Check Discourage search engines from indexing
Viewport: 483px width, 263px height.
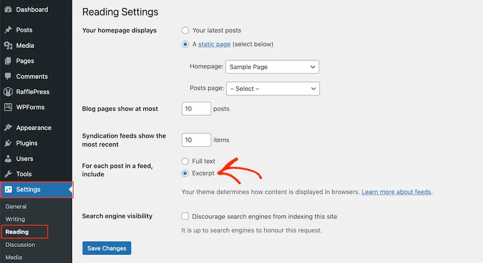coord(185,216)
